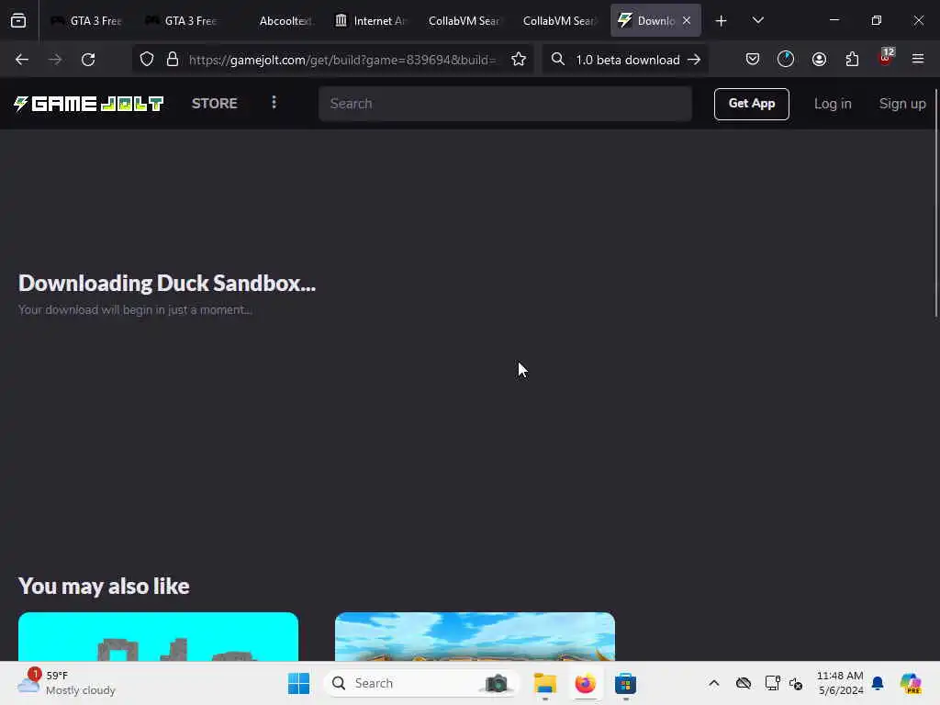Open the Extensions puzzle piece menu
The image size is (940, 705).
click(x=852, y=60)
